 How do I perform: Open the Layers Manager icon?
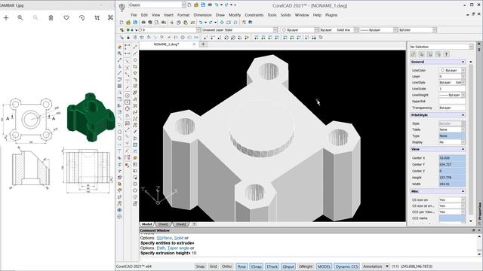click(x=122, y=30)
